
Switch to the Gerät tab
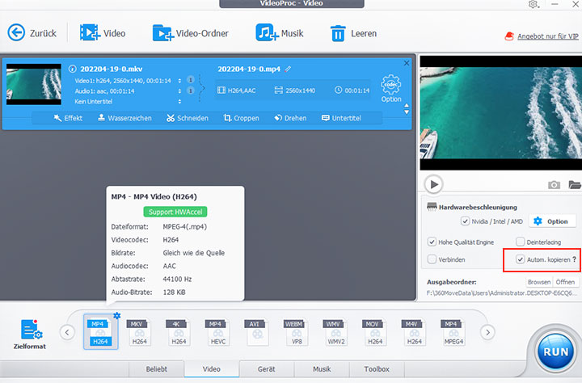267,369
